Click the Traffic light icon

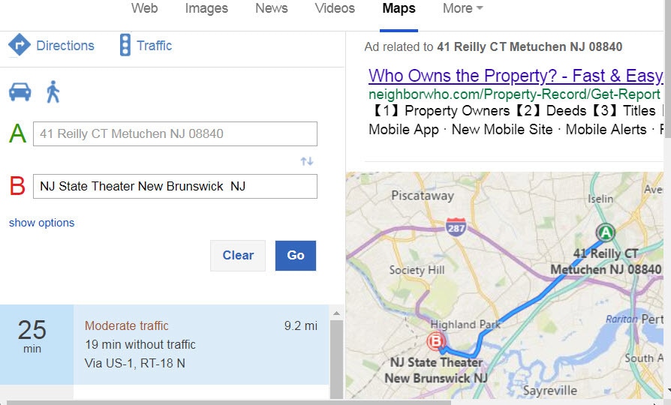(125, 45)
